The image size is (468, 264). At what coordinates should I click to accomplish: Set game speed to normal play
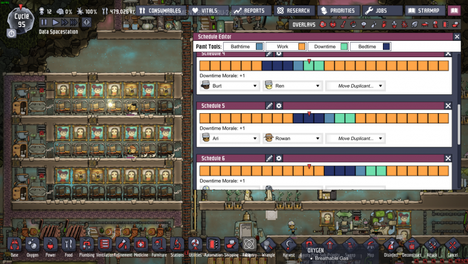coord(55,22)
